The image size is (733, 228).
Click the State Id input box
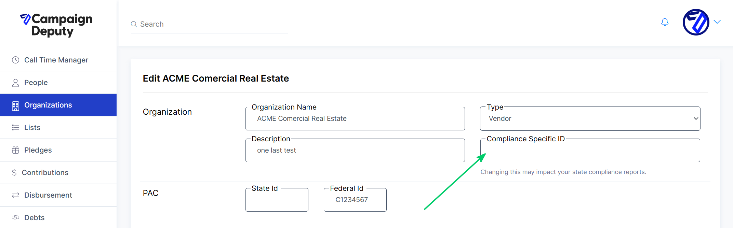pos(277,200)
